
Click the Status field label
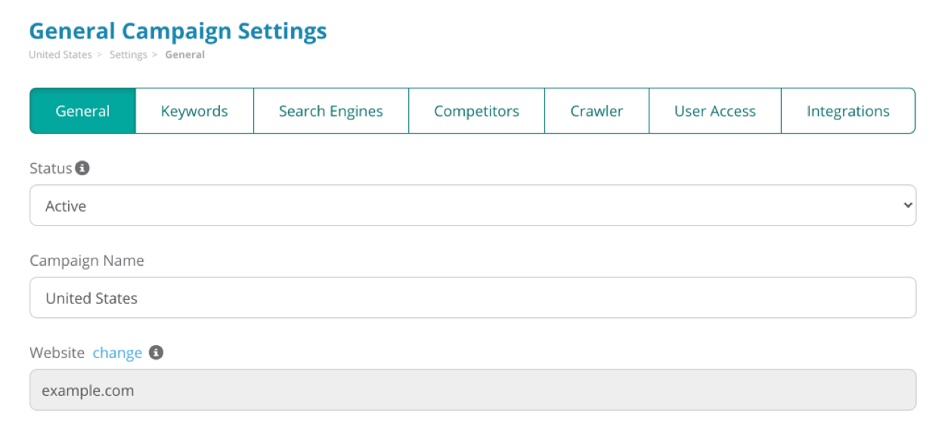point(51,168)
